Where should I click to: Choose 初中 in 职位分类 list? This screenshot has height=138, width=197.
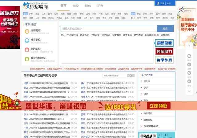point(146,94)
